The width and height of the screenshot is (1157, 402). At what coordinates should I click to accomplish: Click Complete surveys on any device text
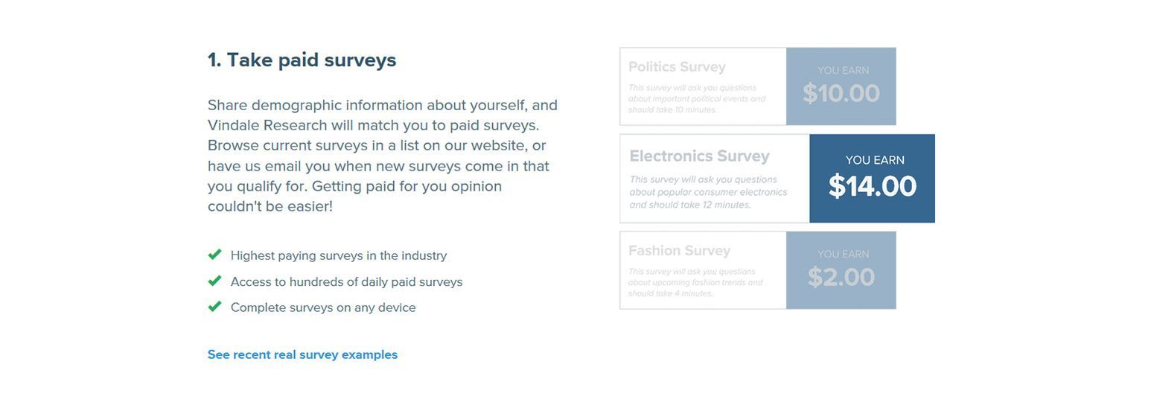point(323,307)
